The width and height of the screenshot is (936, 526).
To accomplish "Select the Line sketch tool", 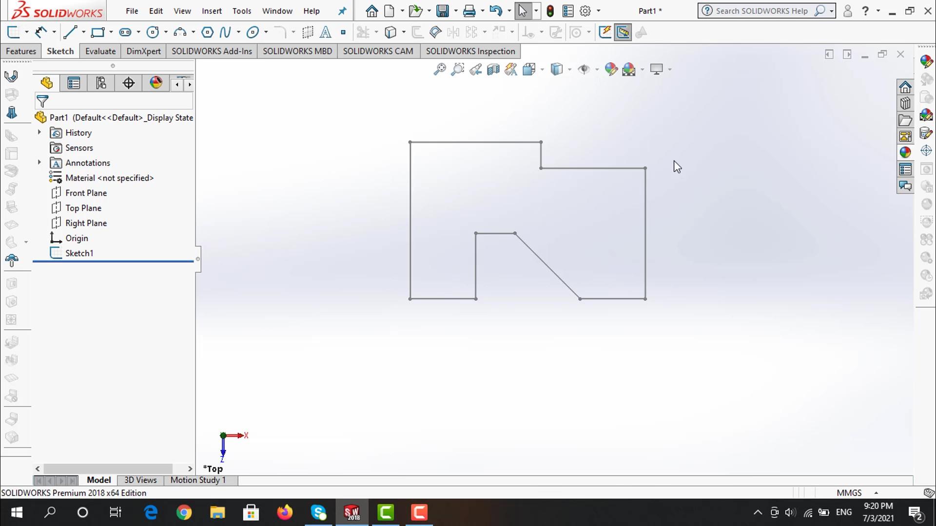I will pos(70,33).
